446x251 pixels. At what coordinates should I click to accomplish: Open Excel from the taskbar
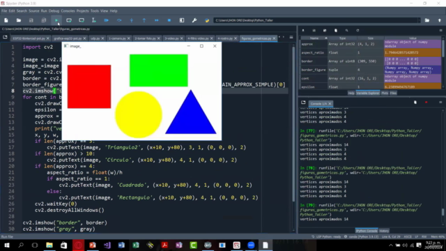click(x=136, y=245)
